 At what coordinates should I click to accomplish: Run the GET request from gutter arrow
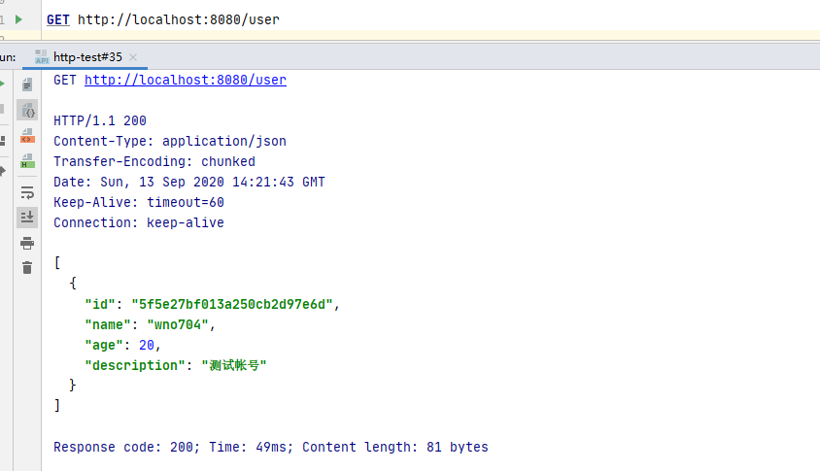pyautogui.click(x=18, y=19)
